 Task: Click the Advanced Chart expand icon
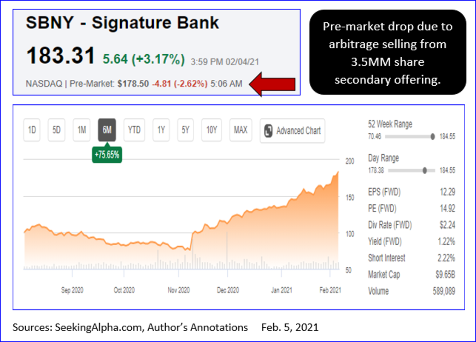[x=269, y=131]
